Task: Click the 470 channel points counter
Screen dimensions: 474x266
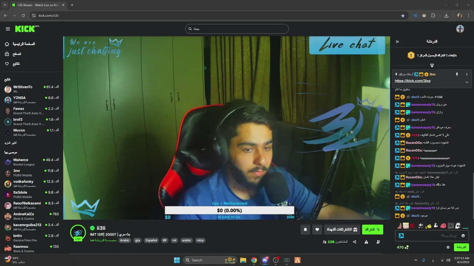Action: tap(403, 247)
